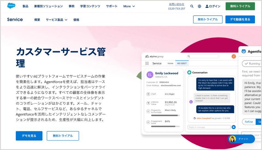Open the 製品 menu
This screenshot has height=150, width=262.
click(25, 6)
